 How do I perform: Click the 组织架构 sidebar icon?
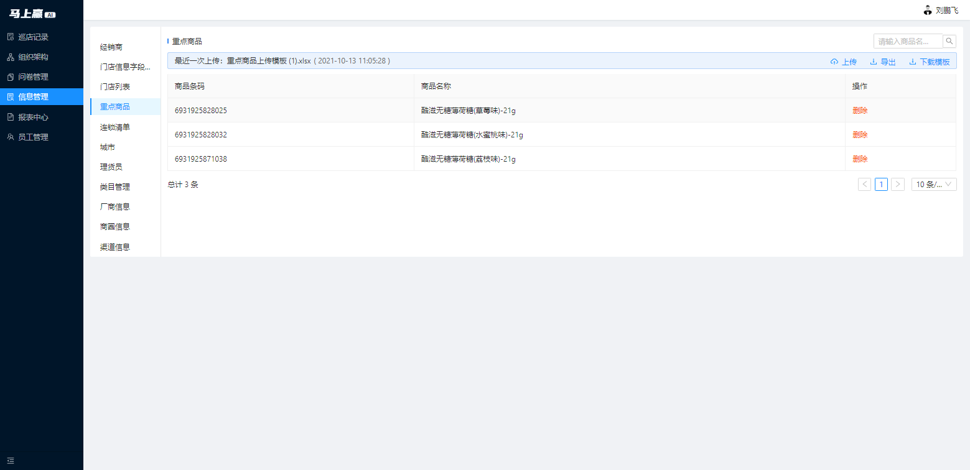tap(11, 57)
